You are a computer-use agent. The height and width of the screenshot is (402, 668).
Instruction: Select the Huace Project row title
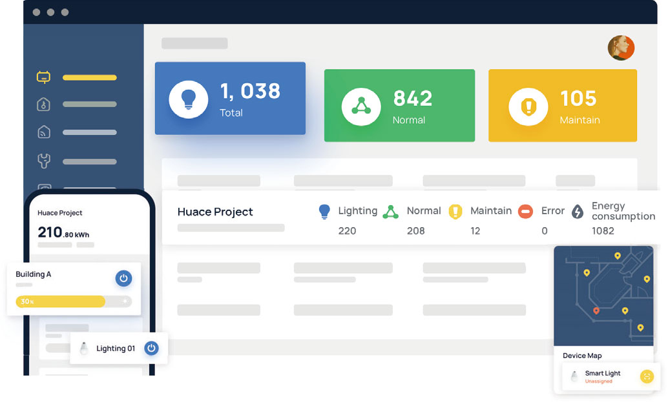click(x=215, y=212)
